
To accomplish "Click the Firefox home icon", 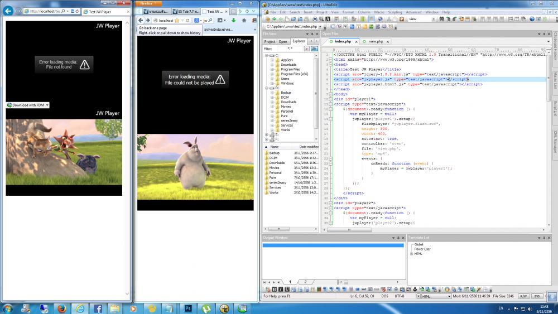I will [x=244, y=20].
